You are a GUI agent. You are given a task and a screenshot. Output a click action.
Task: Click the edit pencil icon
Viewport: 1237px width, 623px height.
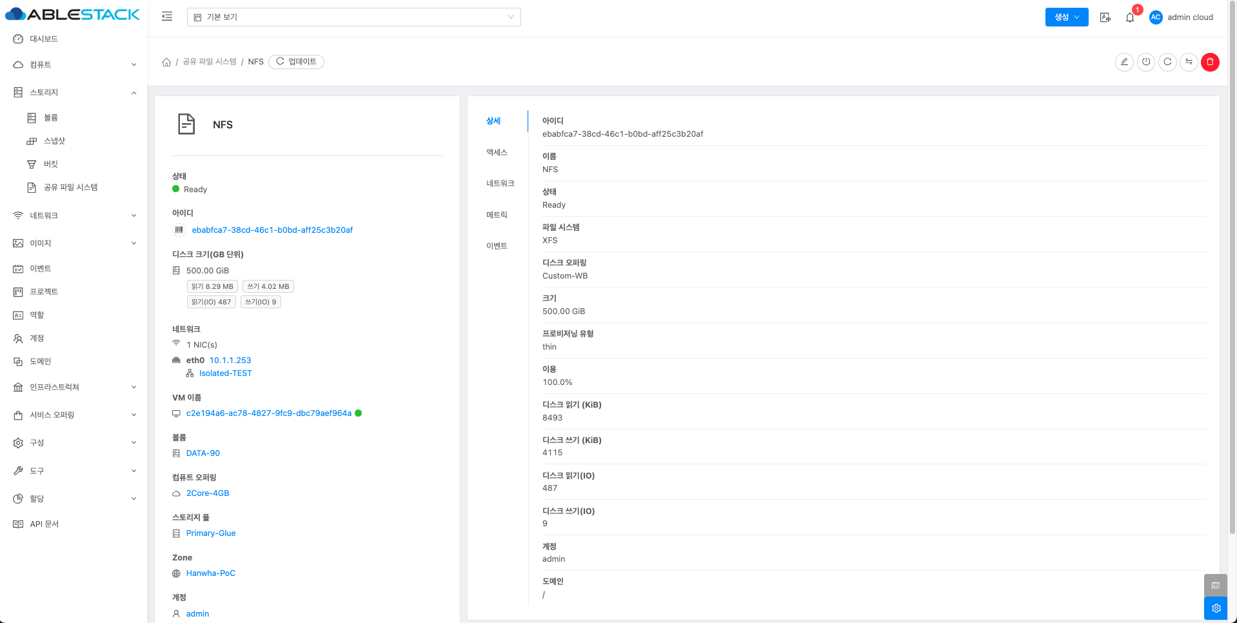coord(1124,62)
